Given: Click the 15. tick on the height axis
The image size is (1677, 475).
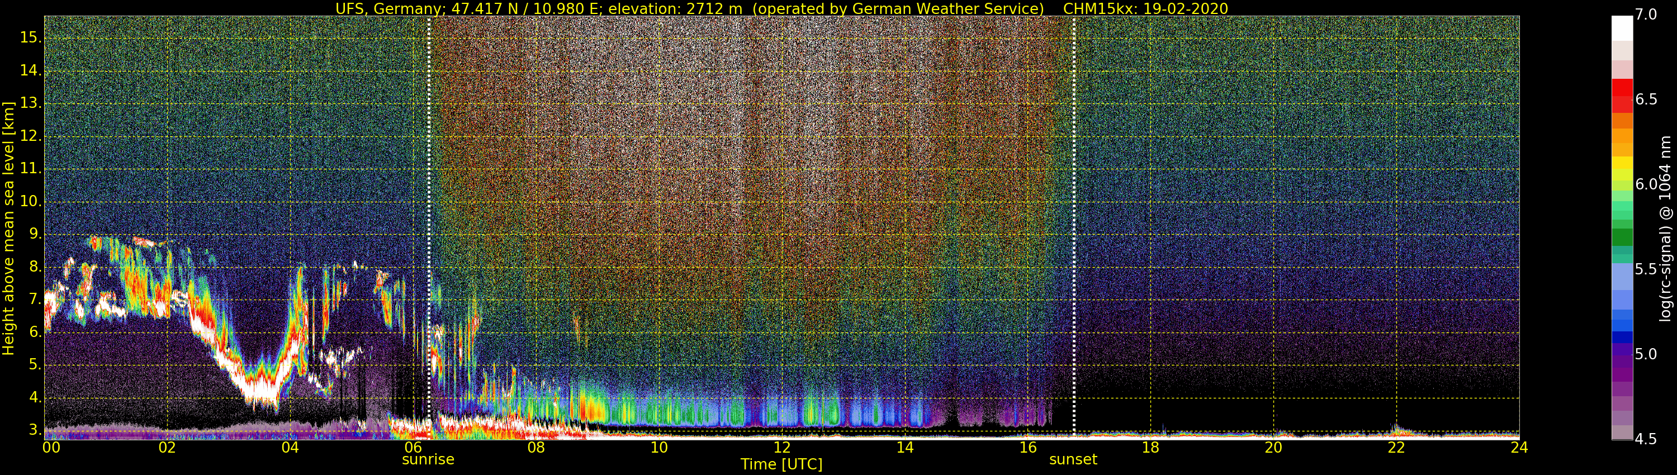Looking at the screenshot, I should [x=31, y=38].
